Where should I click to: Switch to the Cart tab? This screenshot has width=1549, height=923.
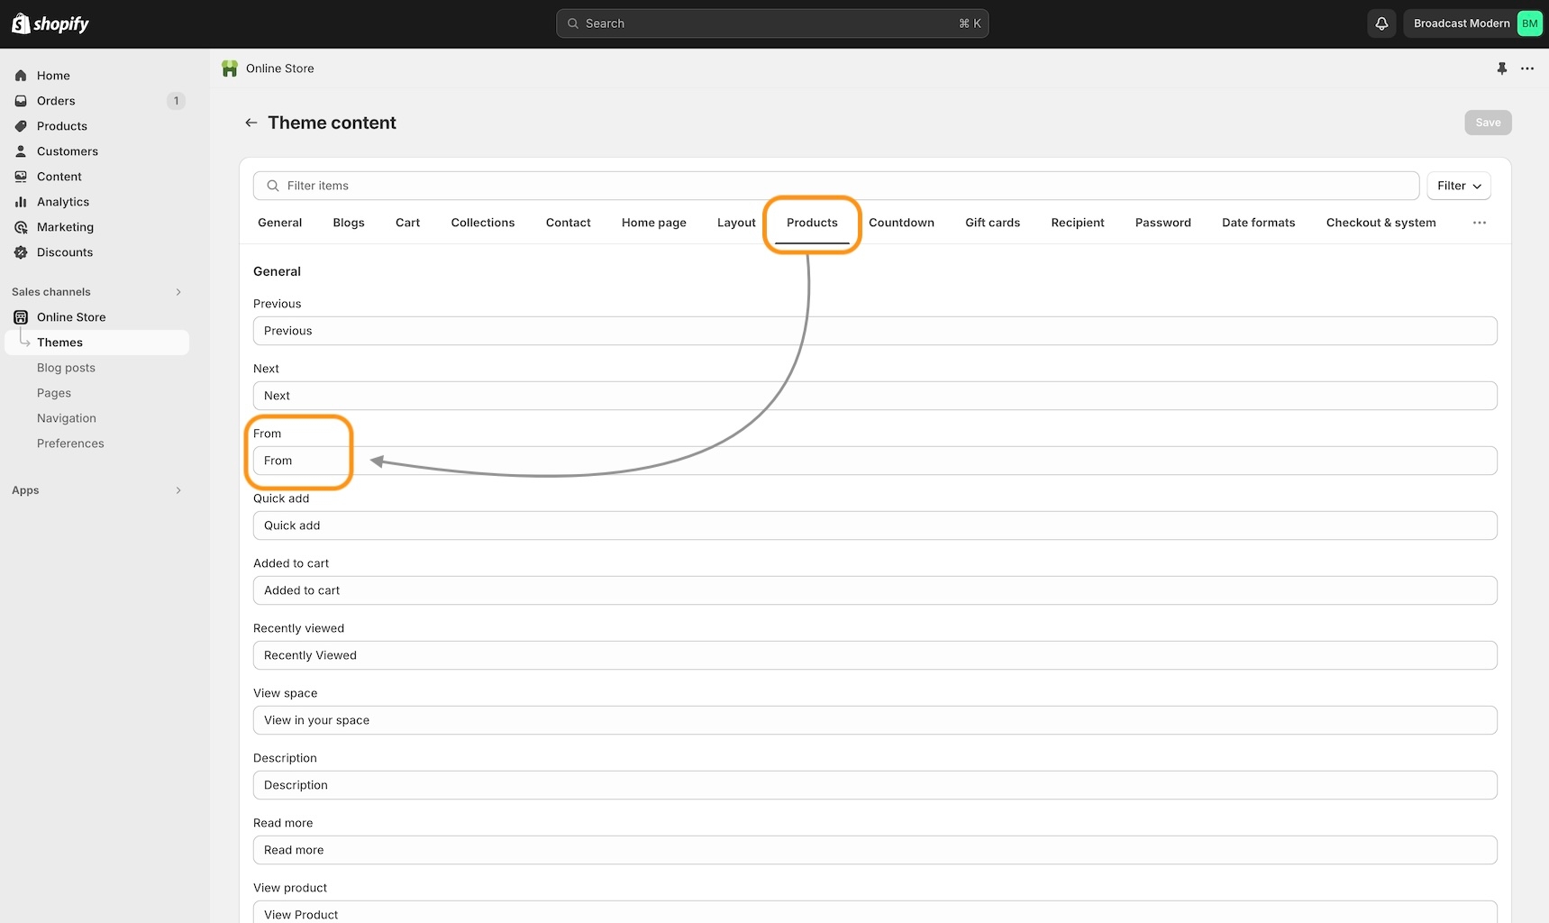pos(407,223)
